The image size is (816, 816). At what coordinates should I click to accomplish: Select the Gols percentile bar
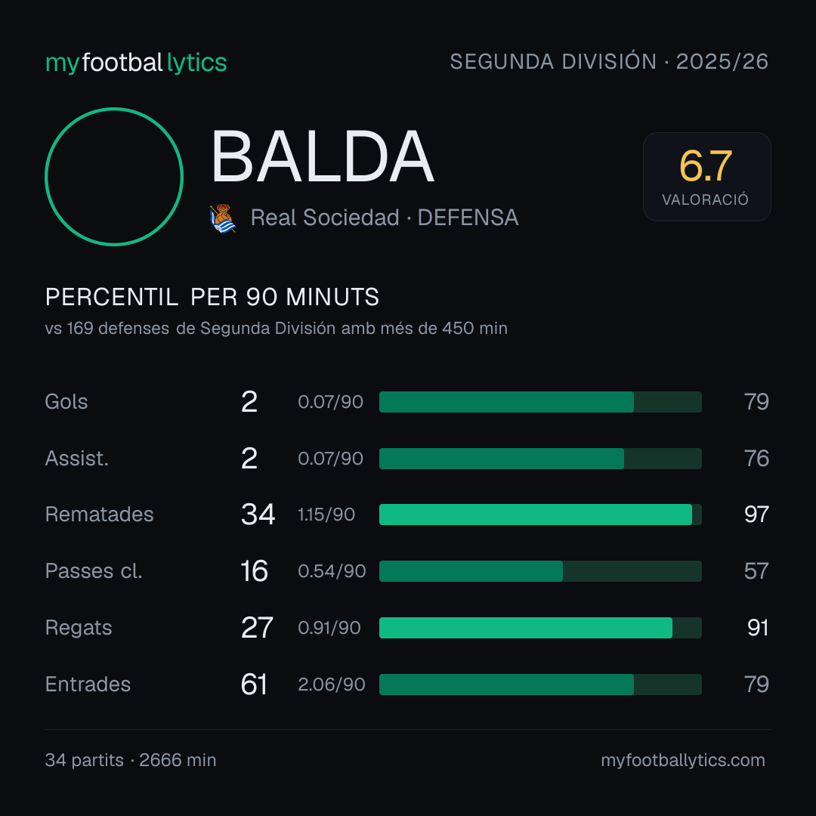pyautogui.click(x=540, y=402)
